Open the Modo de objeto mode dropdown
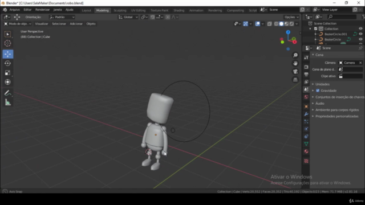 (18, 24)
